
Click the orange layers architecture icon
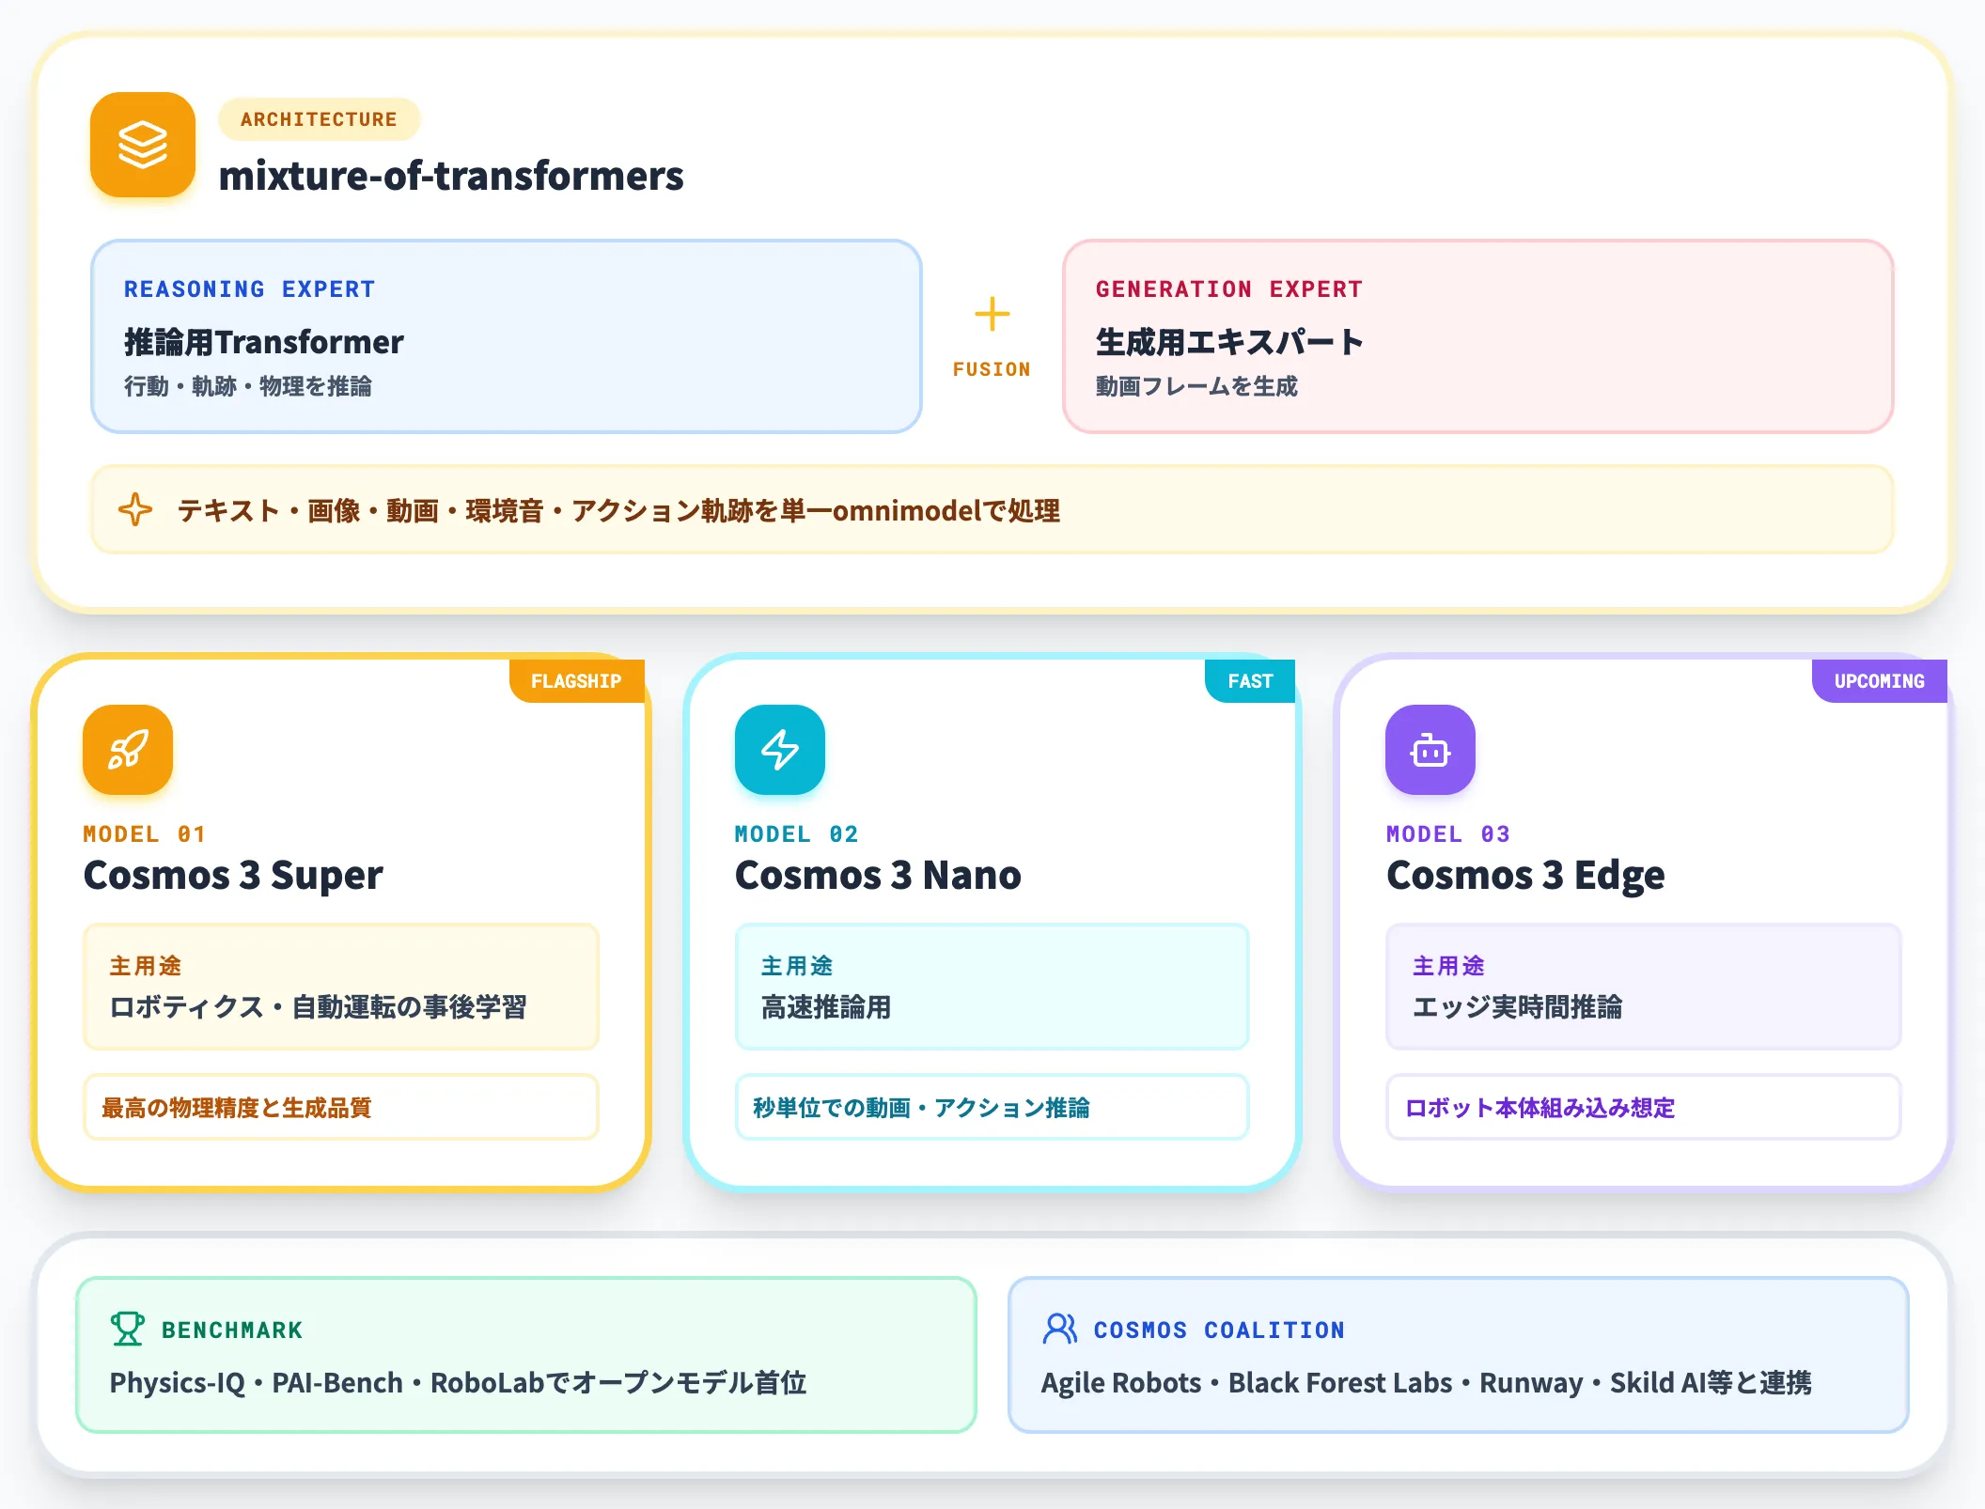pos(143,145)
